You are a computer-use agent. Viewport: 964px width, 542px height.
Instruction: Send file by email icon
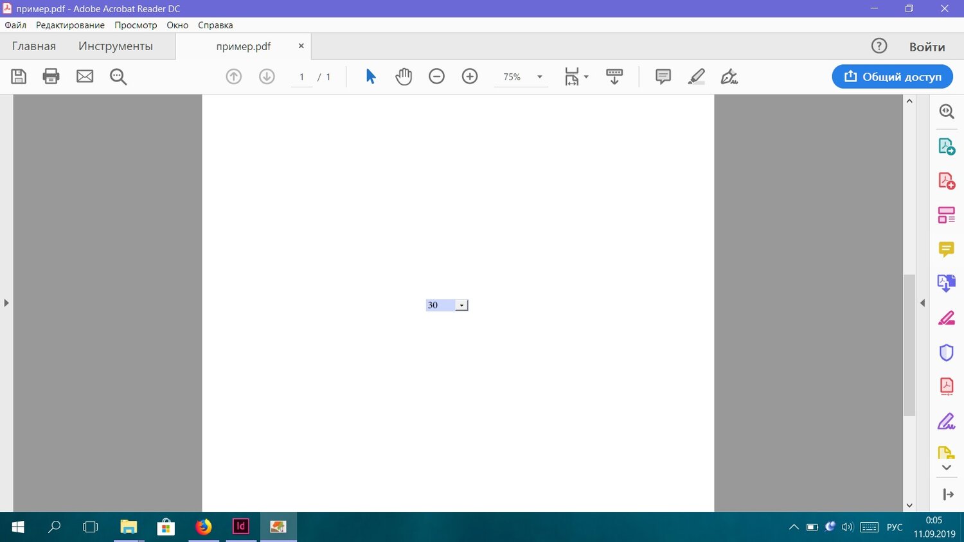(x=85, y=76)
